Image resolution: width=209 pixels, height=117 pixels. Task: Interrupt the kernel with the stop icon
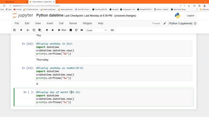pos(71,30)
